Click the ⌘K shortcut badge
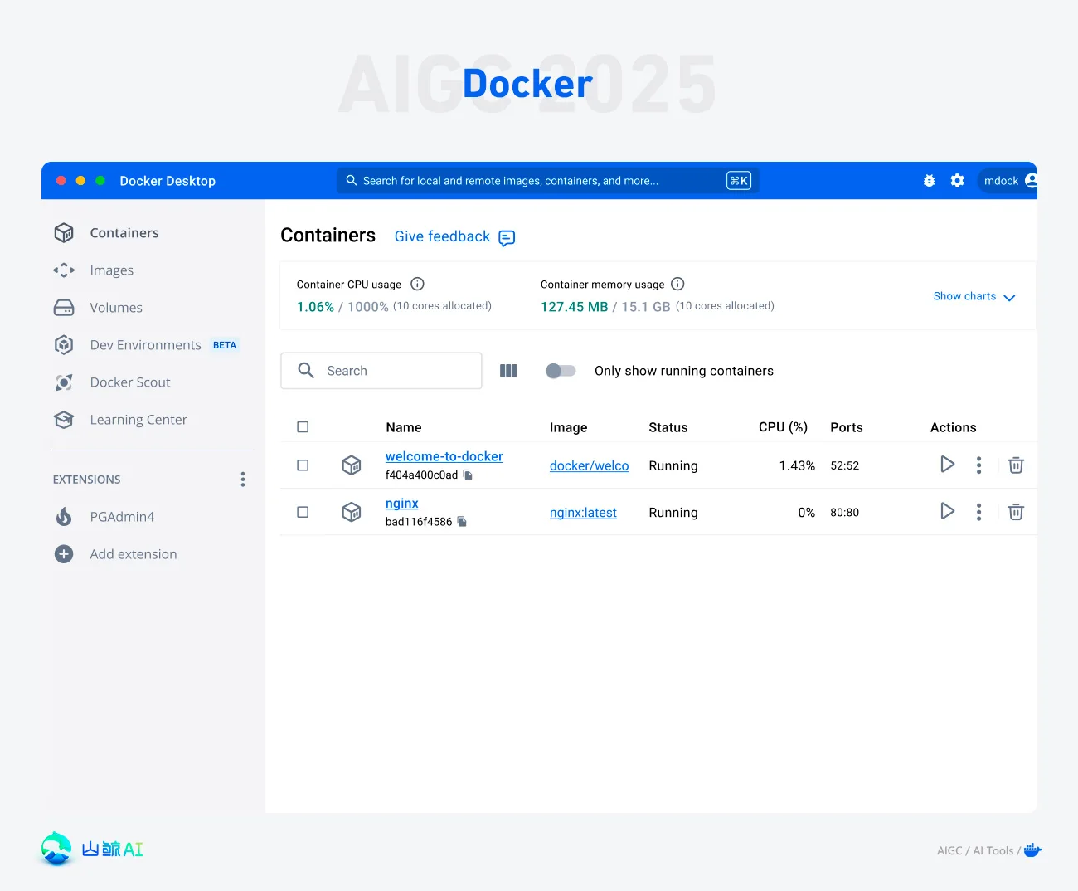Viewport: 1078px width, 891px height. 739,181
